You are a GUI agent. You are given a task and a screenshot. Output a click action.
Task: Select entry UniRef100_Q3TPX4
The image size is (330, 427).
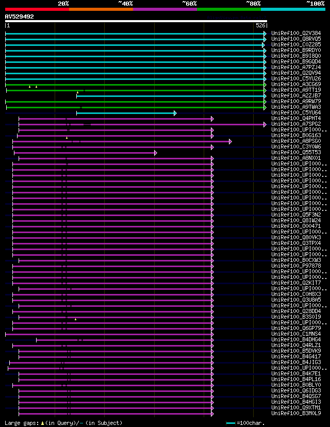point(296,243)
